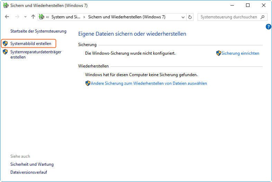Click the shield icon beside 'Systemabbild erstellen'
Screen dimensions: 272x182
coord(5,44)
